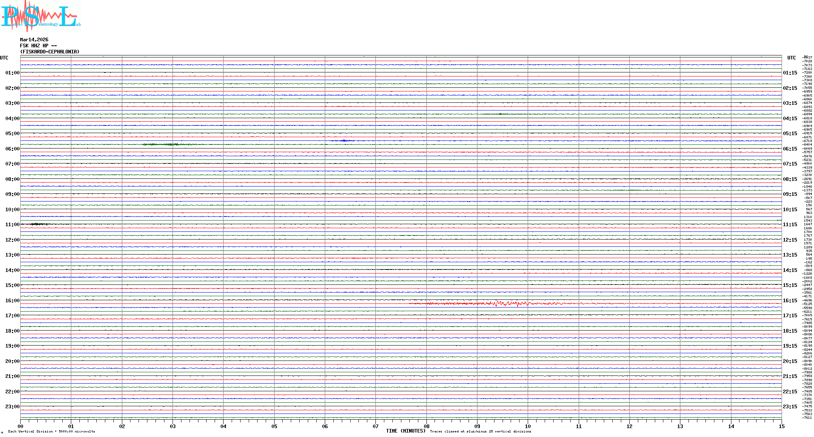Click the FISKARDO-CEPHALONIA station name

point(49,52)
